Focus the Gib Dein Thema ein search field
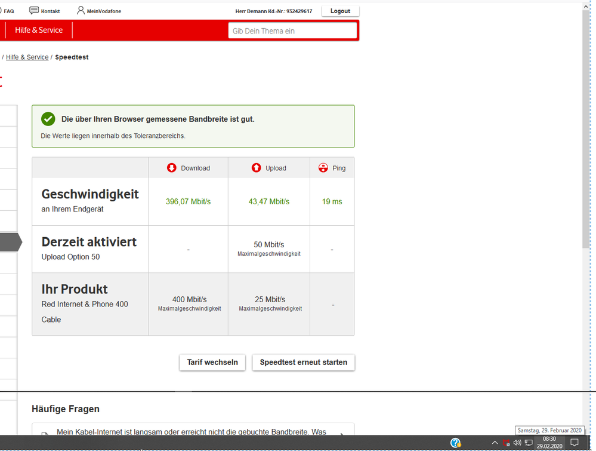596x451 pixels. pos(292,31)
